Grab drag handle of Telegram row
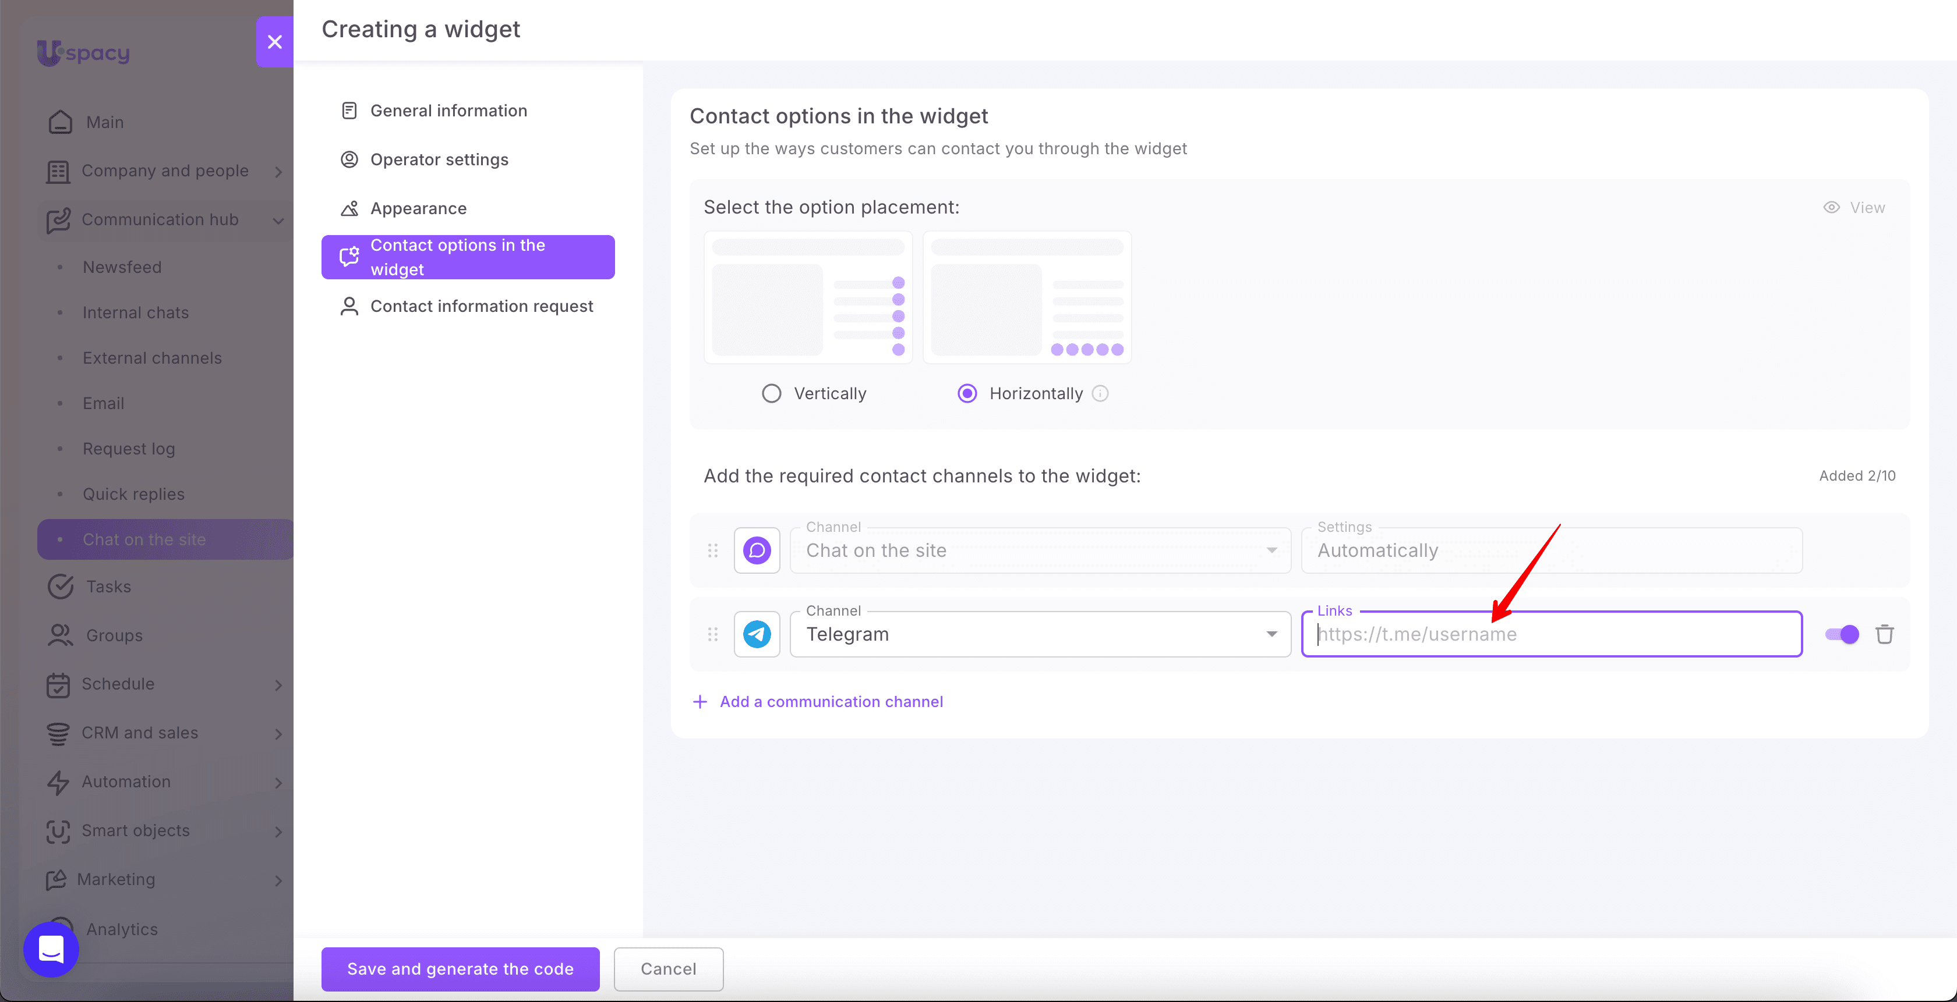Image resolution: width=1957 pixels, height=1002 pixels. tap(712, 634)
